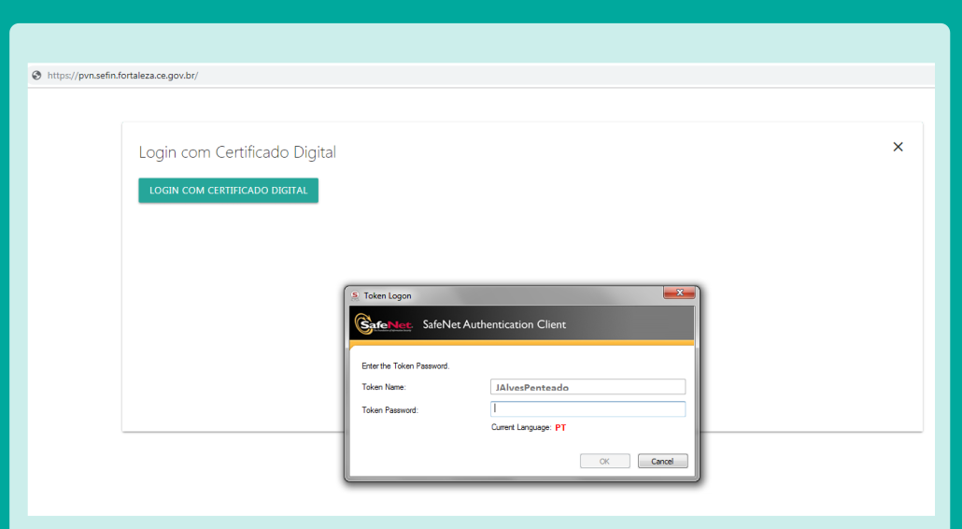
Task: Click the Token Logon title bar icon
Action: (x=355, y=295)
